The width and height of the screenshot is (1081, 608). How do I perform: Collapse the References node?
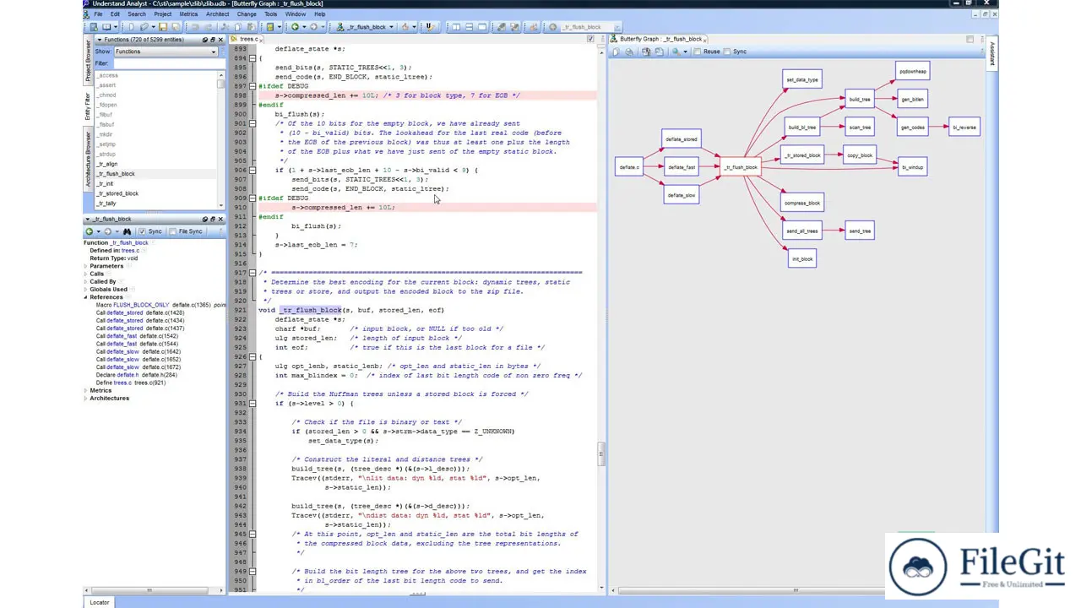86,297
